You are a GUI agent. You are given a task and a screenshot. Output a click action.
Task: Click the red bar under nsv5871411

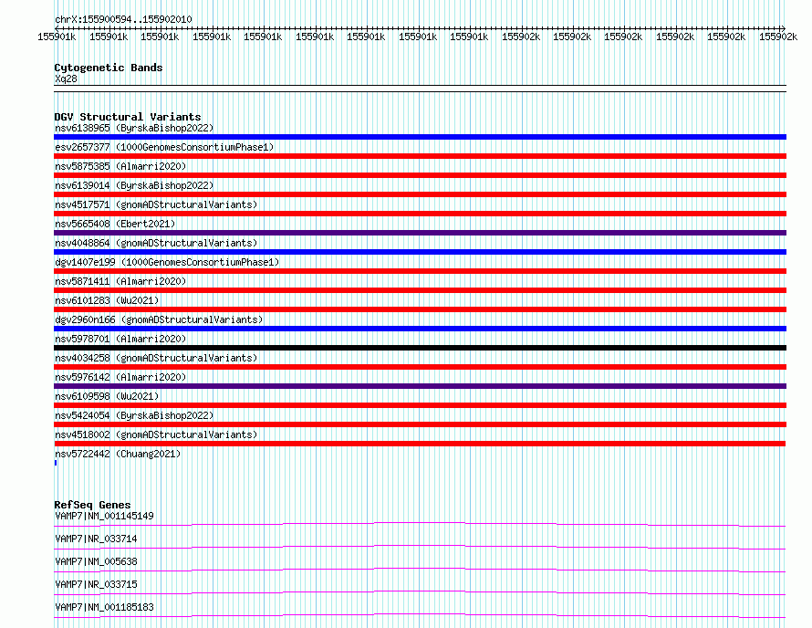point(420,290)
